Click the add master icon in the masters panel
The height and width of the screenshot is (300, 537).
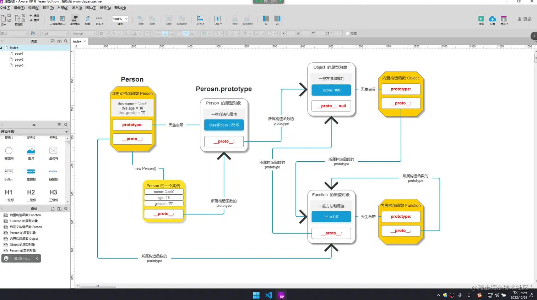[x=53, y=209]
